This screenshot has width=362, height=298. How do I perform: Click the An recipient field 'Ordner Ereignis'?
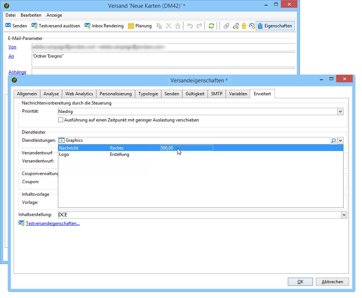point(163,60)
